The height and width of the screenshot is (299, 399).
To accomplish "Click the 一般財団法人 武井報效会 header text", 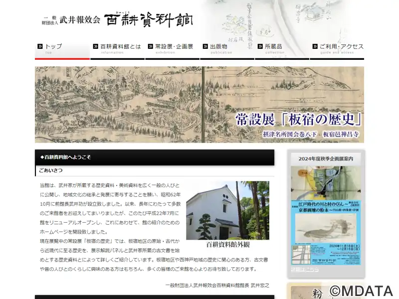I will 71,20.
